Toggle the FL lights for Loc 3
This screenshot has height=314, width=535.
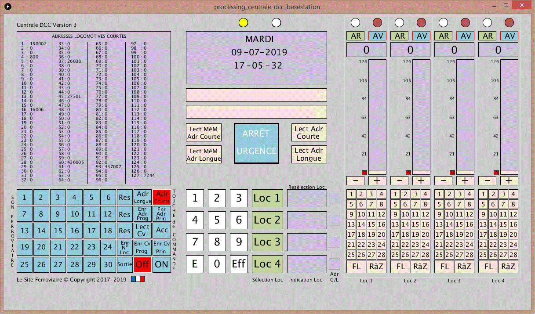(x=444, y=267)
